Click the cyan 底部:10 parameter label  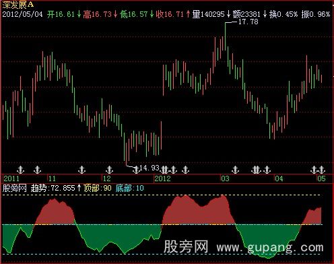[x=130, y=188]
